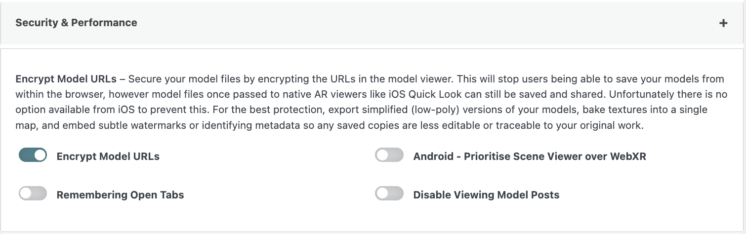Click the Remembering Open Tabs label text
746x234 pixels.
point(120,195)
